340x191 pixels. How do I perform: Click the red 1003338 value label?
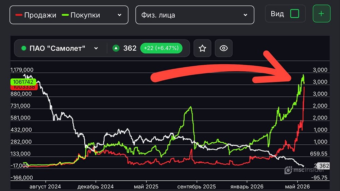tap(24, 87)
